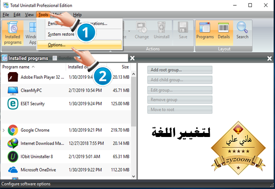The height and width of the screenshot is (189, 275).
Task: Select the CleanMyPC row name
Action: (x=31, y=90)
